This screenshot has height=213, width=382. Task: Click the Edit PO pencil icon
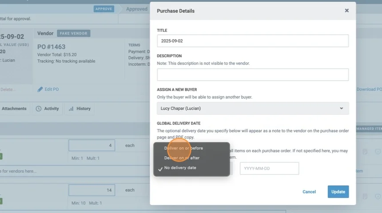click(40, 89)
